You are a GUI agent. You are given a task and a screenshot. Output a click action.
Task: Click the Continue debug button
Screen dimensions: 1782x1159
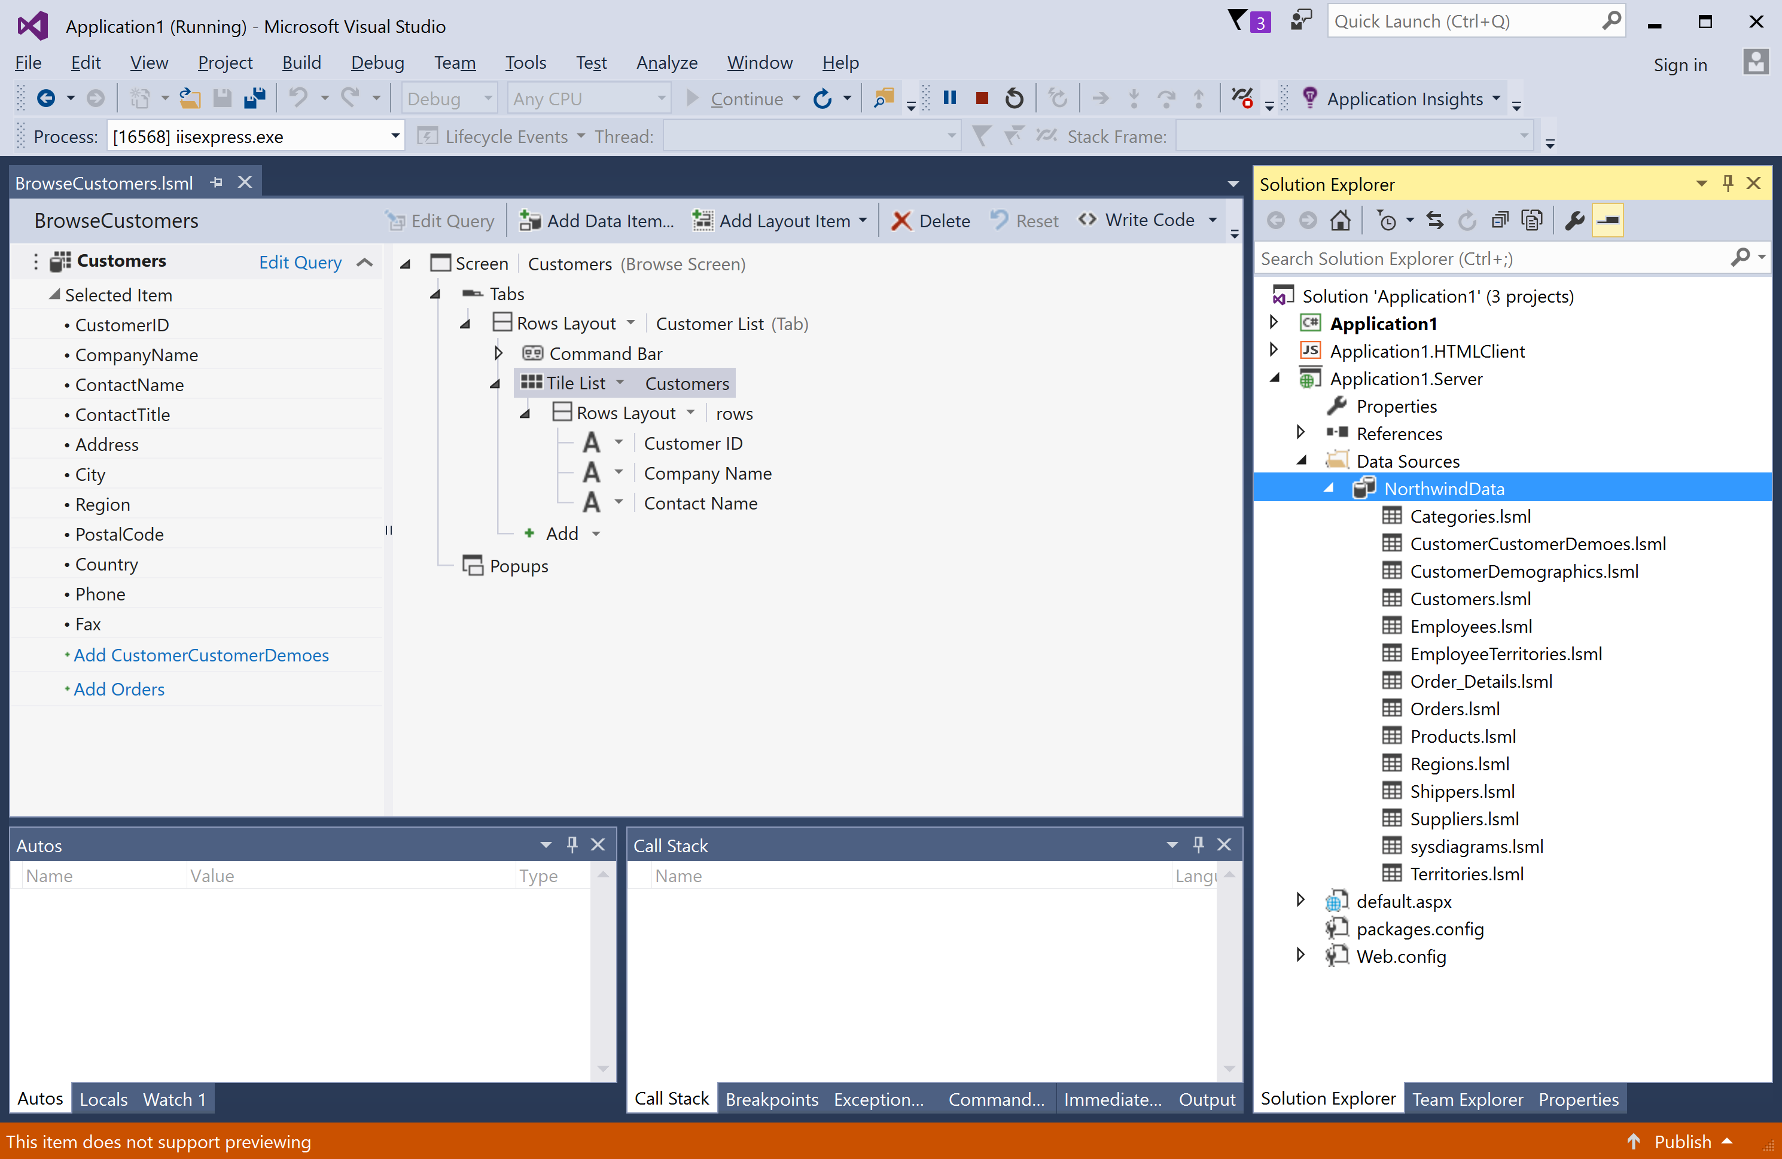(735, 98)
